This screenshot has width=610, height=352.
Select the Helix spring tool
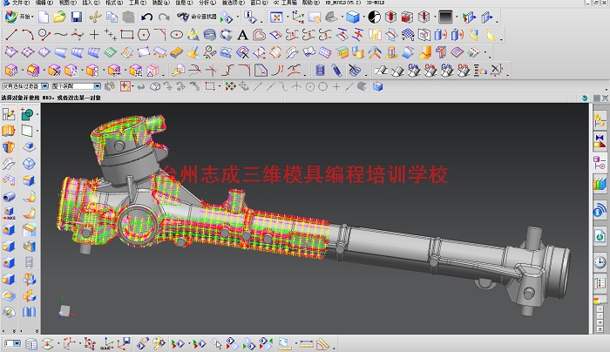pyautogui.click(x=210, y=35)
